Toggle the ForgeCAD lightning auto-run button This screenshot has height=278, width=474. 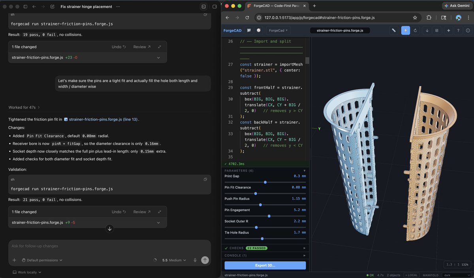coord(406,30)
